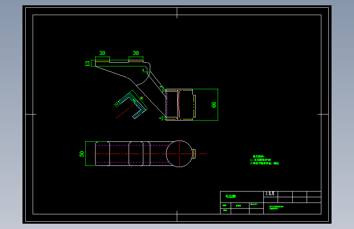Click the "1:1.5" scale text in title block
The image size is (354, 229).
[x=270, y=194]
